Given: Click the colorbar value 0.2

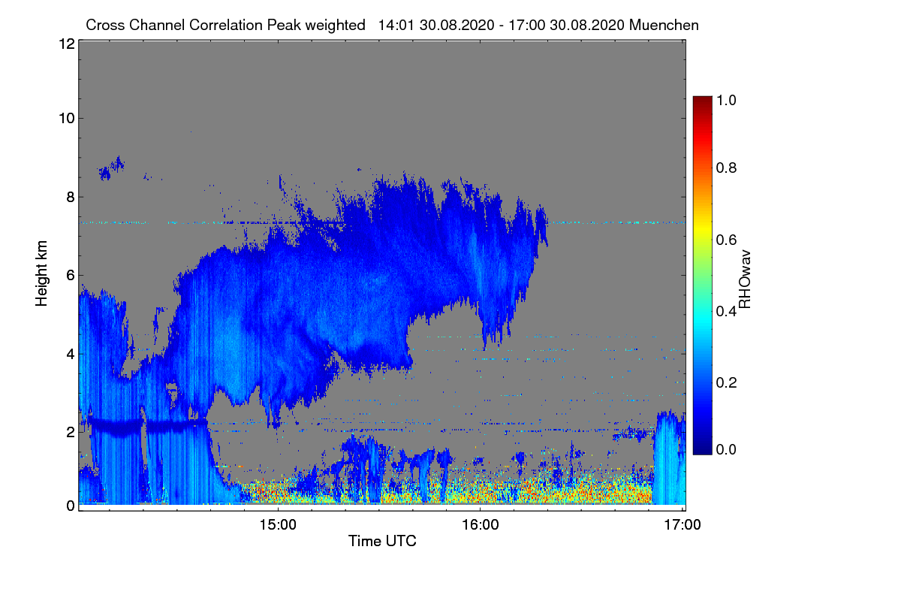Looking at the screenshot, I should coord(728,382).
